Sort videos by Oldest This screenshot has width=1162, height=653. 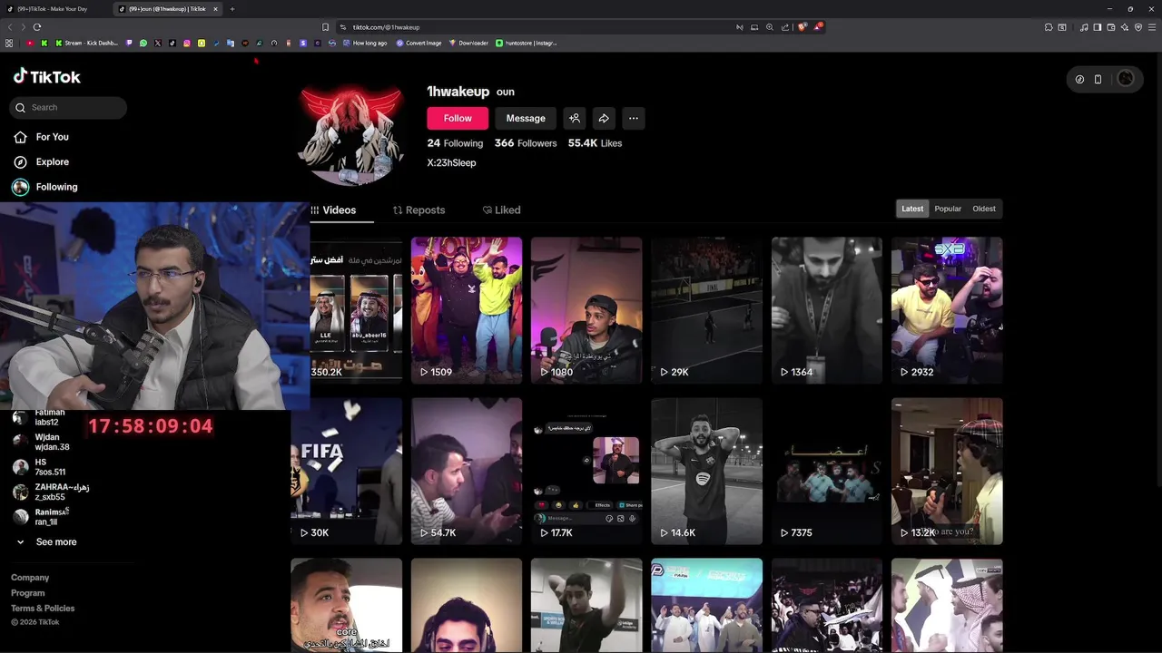pos(984,209)
